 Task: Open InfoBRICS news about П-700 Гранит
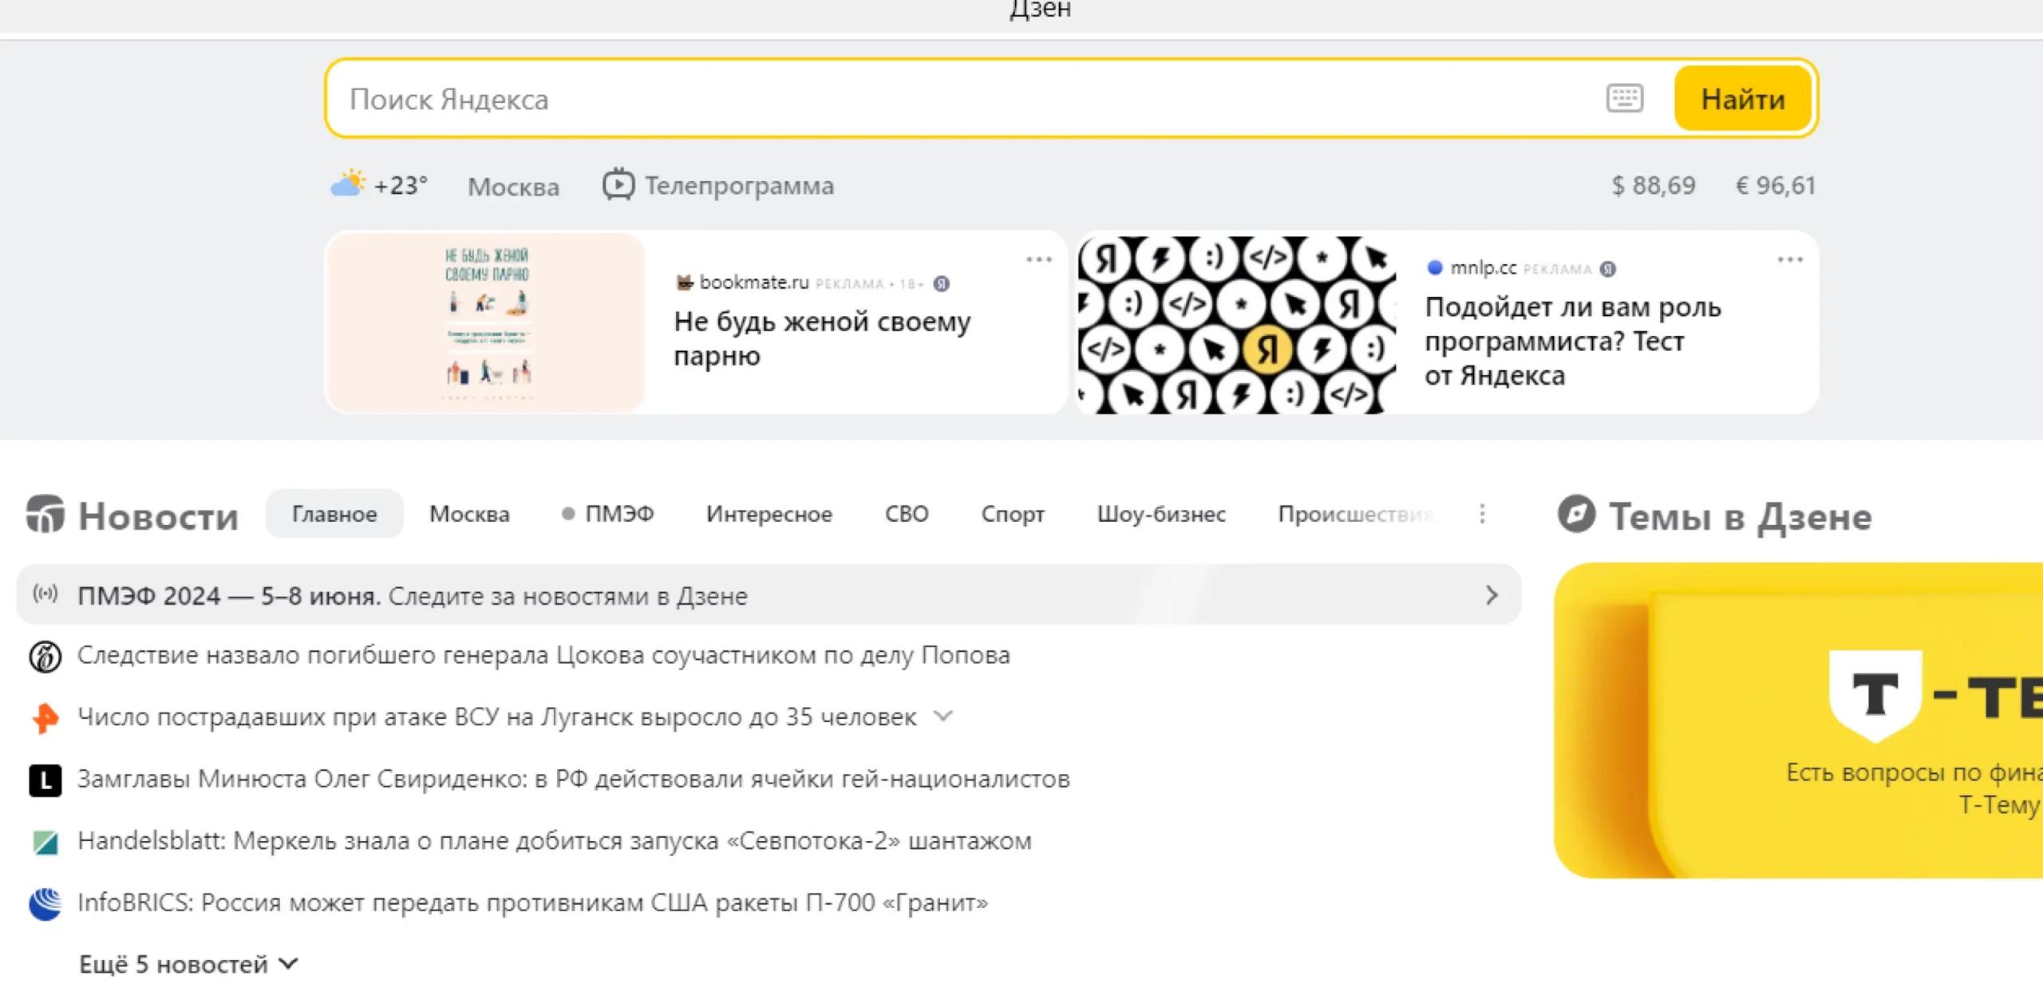pyautogui.click(x=532, y=903)
